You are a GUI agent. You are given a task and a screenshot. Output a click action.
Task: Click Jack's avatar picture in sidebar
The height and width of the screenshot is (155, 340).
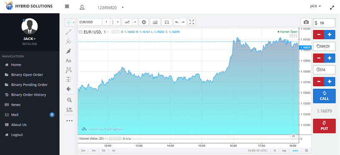click(30, 26)
